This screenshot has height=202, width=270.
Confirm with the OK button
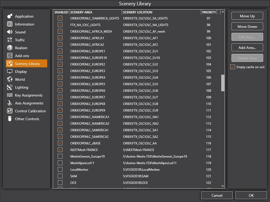(251, 195)
